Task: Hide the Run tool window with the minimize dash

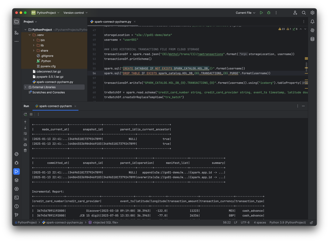Action: pyautogui.click(x=303, y=106)
